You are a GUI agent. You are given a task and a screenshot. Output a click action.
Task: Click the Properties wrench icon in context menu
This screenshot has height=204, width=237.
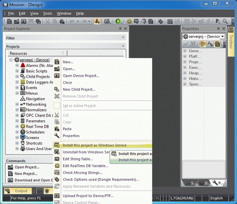coord(57,135)
